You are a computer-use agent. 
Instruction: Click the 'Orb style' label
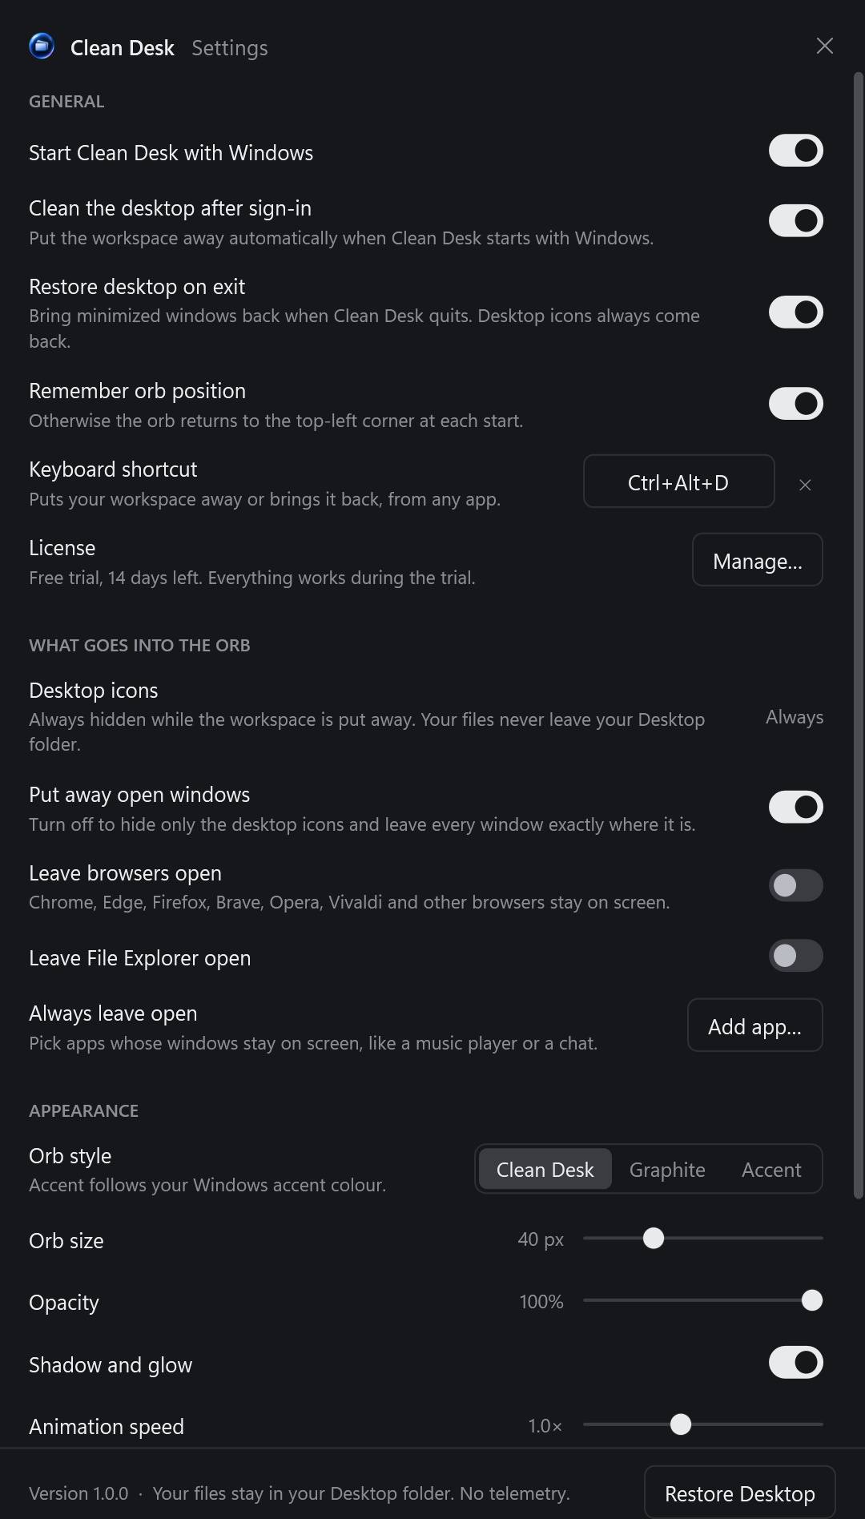click(x=70, y=1156)
